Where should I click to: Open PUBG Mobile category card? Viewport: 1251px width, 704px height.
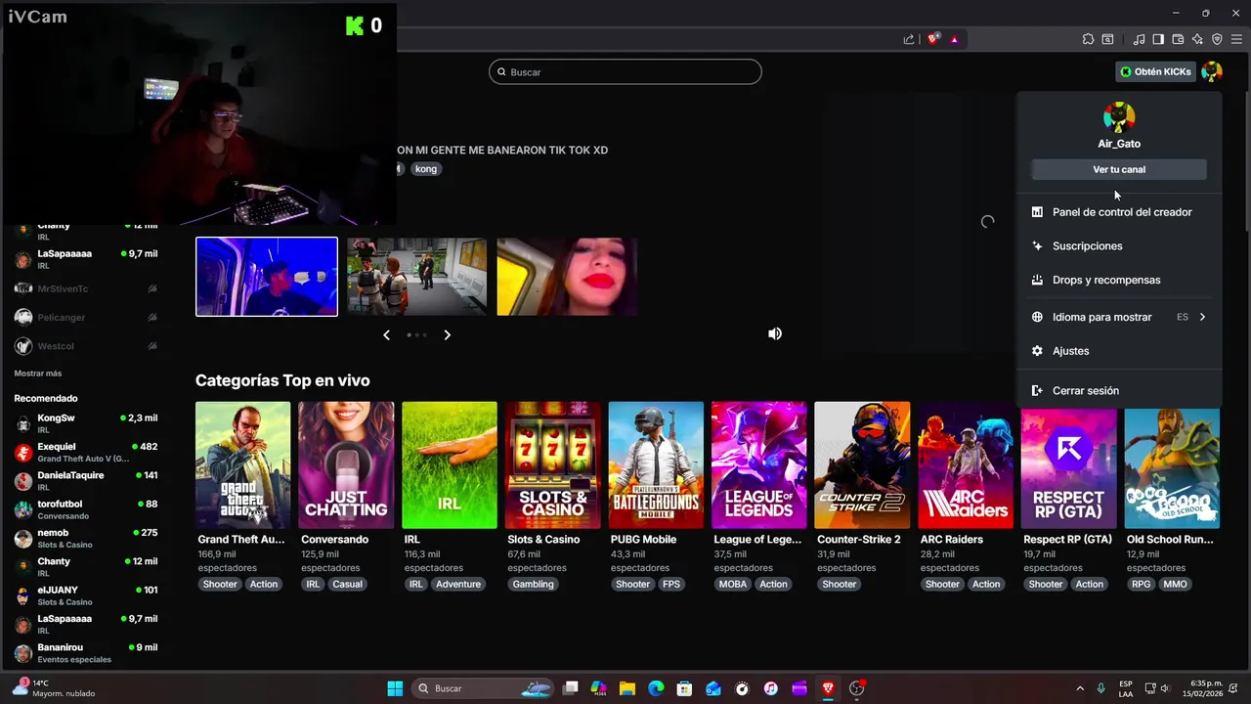pos(656,465)
